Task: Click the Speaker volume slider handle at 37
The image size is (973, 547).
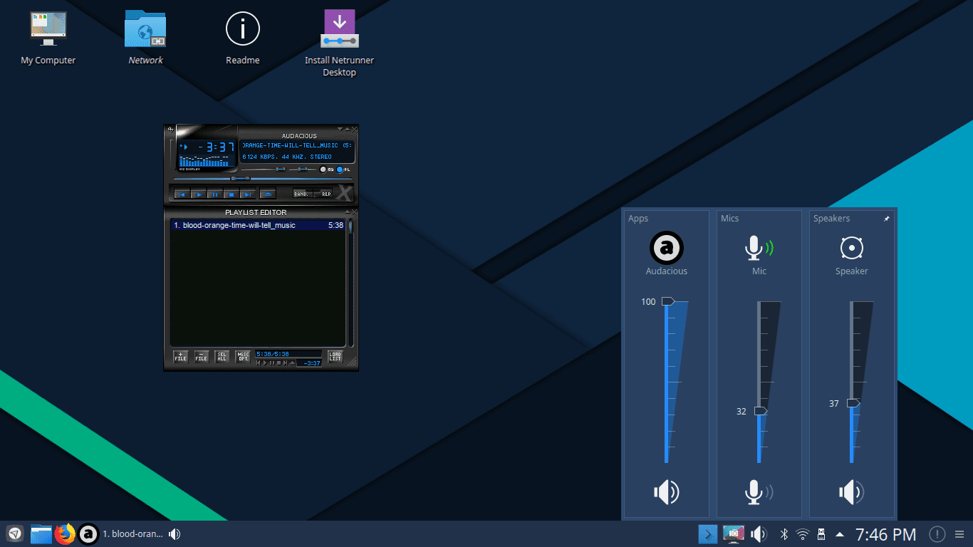Action: (853, 403)
